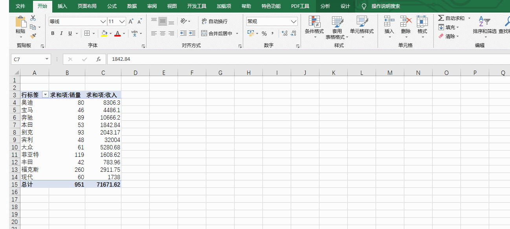Switch to the Page Layout (页面布局) tab
The image size is (510, 229).
(87, 6)
